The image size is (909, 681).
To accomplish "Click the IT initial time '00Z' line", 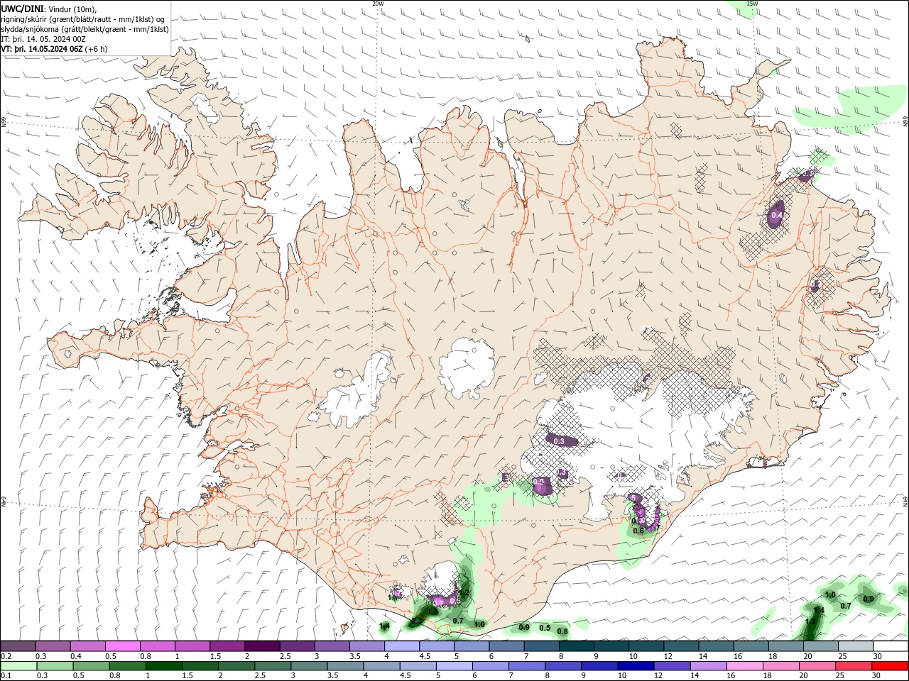I will coord(43,39).
